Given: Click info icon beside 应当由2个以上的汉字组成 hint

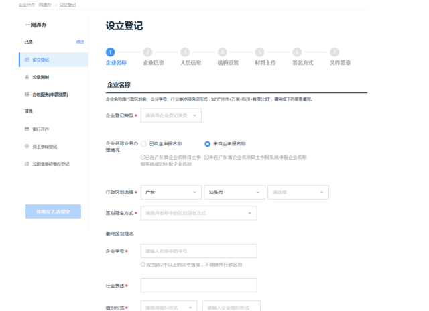Looking at the screenshot, I should click(143, 265).
